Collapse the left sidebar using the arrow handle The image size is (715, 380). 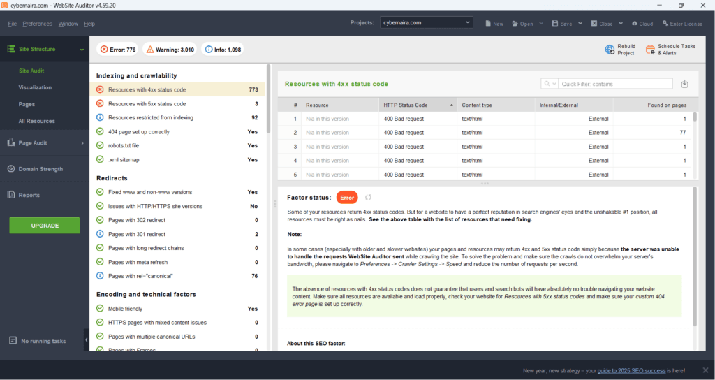(86, 340)
